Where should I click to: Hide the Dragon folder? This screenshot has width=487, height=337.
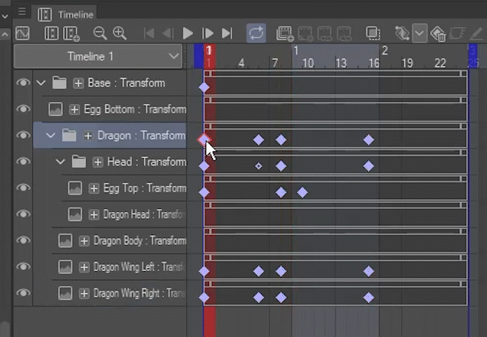(x=23, y=136)
